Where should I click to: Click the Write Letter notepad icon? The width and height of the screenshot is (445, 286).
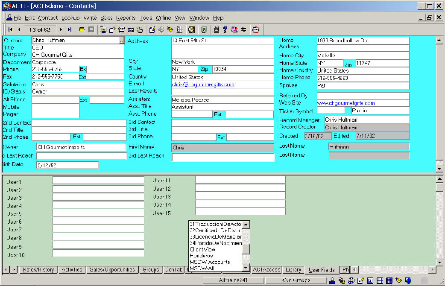click(x=152, y=29)
